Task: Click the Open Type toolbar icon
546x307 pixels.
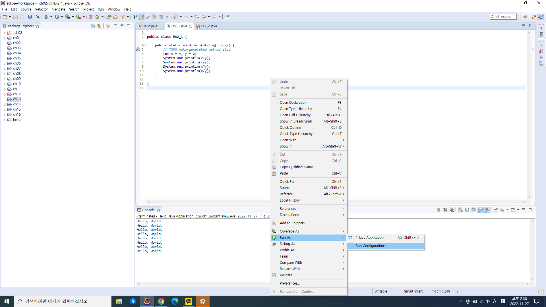Action: click(x=109, y=17)
